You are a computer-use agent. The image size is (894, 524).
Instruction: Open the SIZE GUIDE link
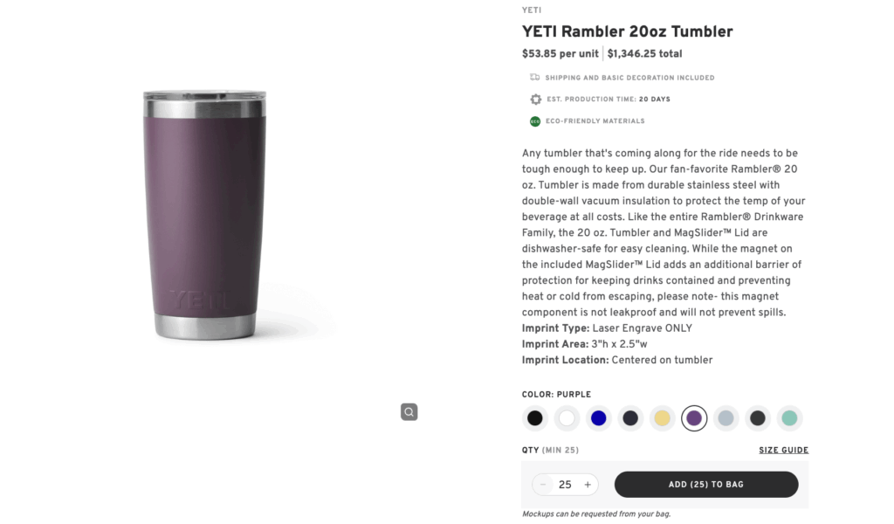pos(783,450)
